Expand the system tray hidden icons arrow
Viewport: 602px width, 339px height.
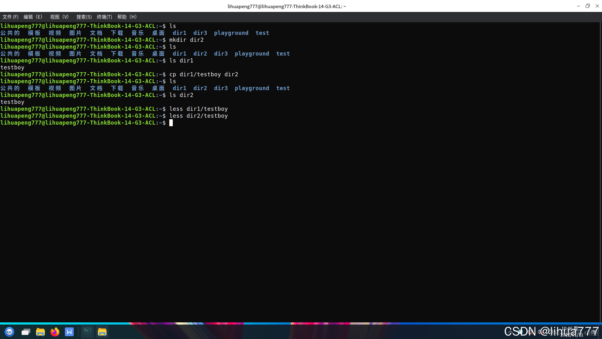[x=510, y=332]
